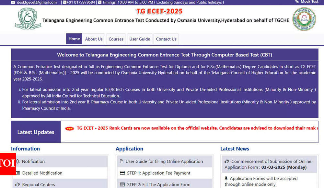Click the desktgecet@gmail.com email address
This screenshot has height=188, width=324.
(x=37, y=3)
